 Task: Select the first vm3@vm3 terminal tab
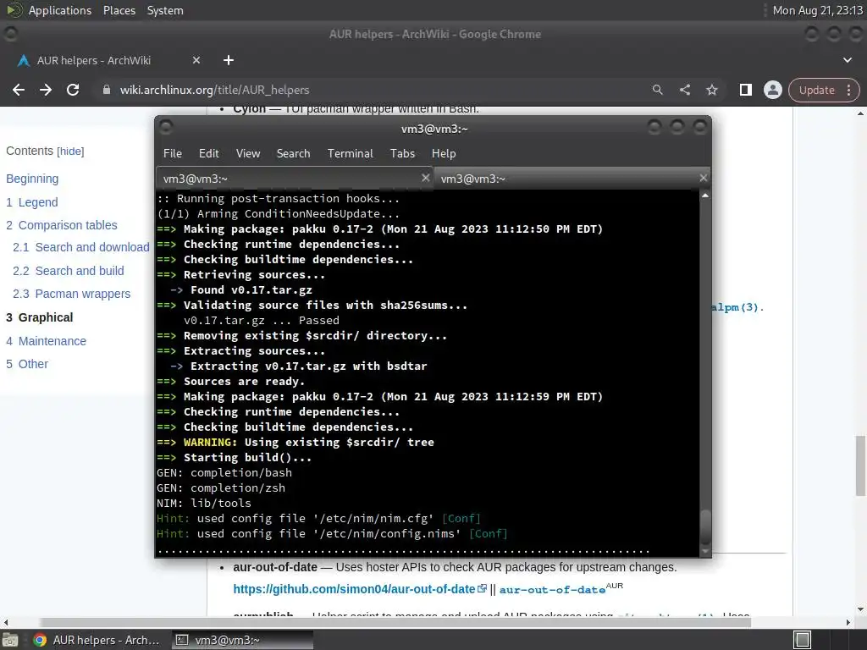coord(294,179)
